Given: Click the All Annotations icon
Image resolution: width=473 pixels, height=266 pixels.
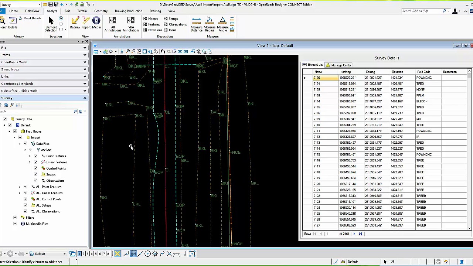Looking at the screenshot, I should click(112, 21).
